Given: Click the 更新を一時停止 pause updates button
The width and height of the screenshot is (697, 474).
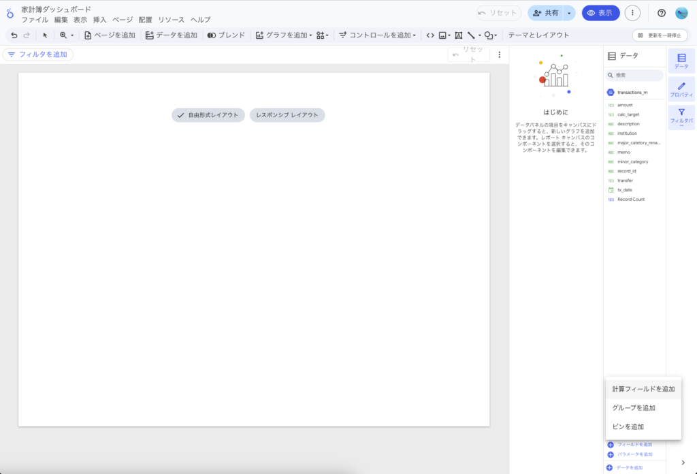Looking at the screenshot, I should 660,35.
